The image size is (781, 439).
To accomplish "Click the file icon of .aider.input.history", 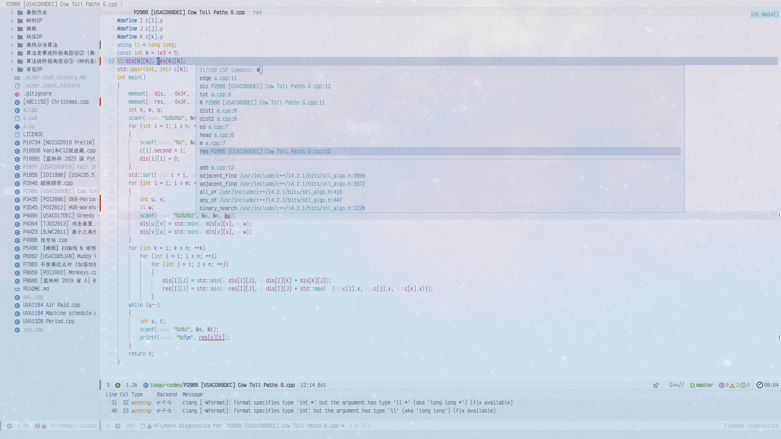I will coord(17,86).
